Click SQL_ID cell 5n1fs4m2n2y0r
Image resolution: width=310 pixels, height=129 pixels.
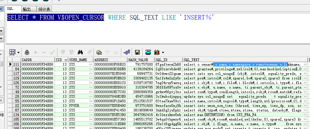[168, 78]
